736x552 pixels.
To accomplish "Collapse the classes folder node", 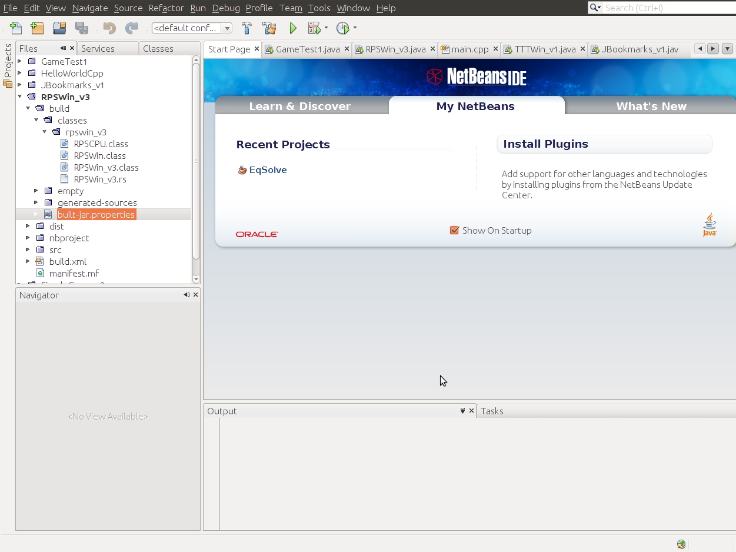I will click(36, 120).
